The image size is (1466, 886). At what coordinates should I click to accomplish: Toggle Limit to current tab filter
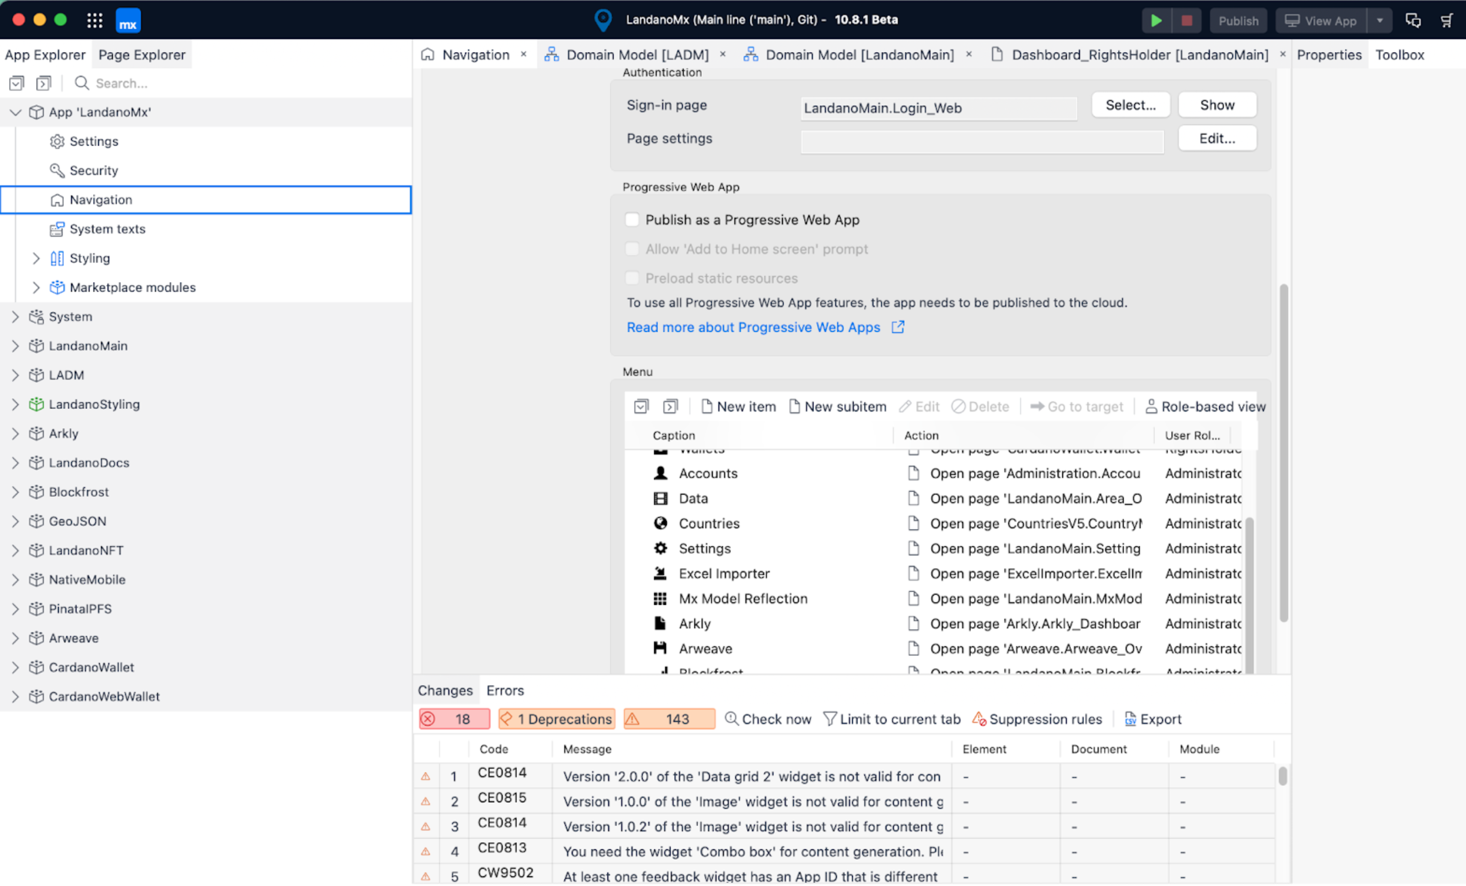pyautogui.click(x=892, y=719)
